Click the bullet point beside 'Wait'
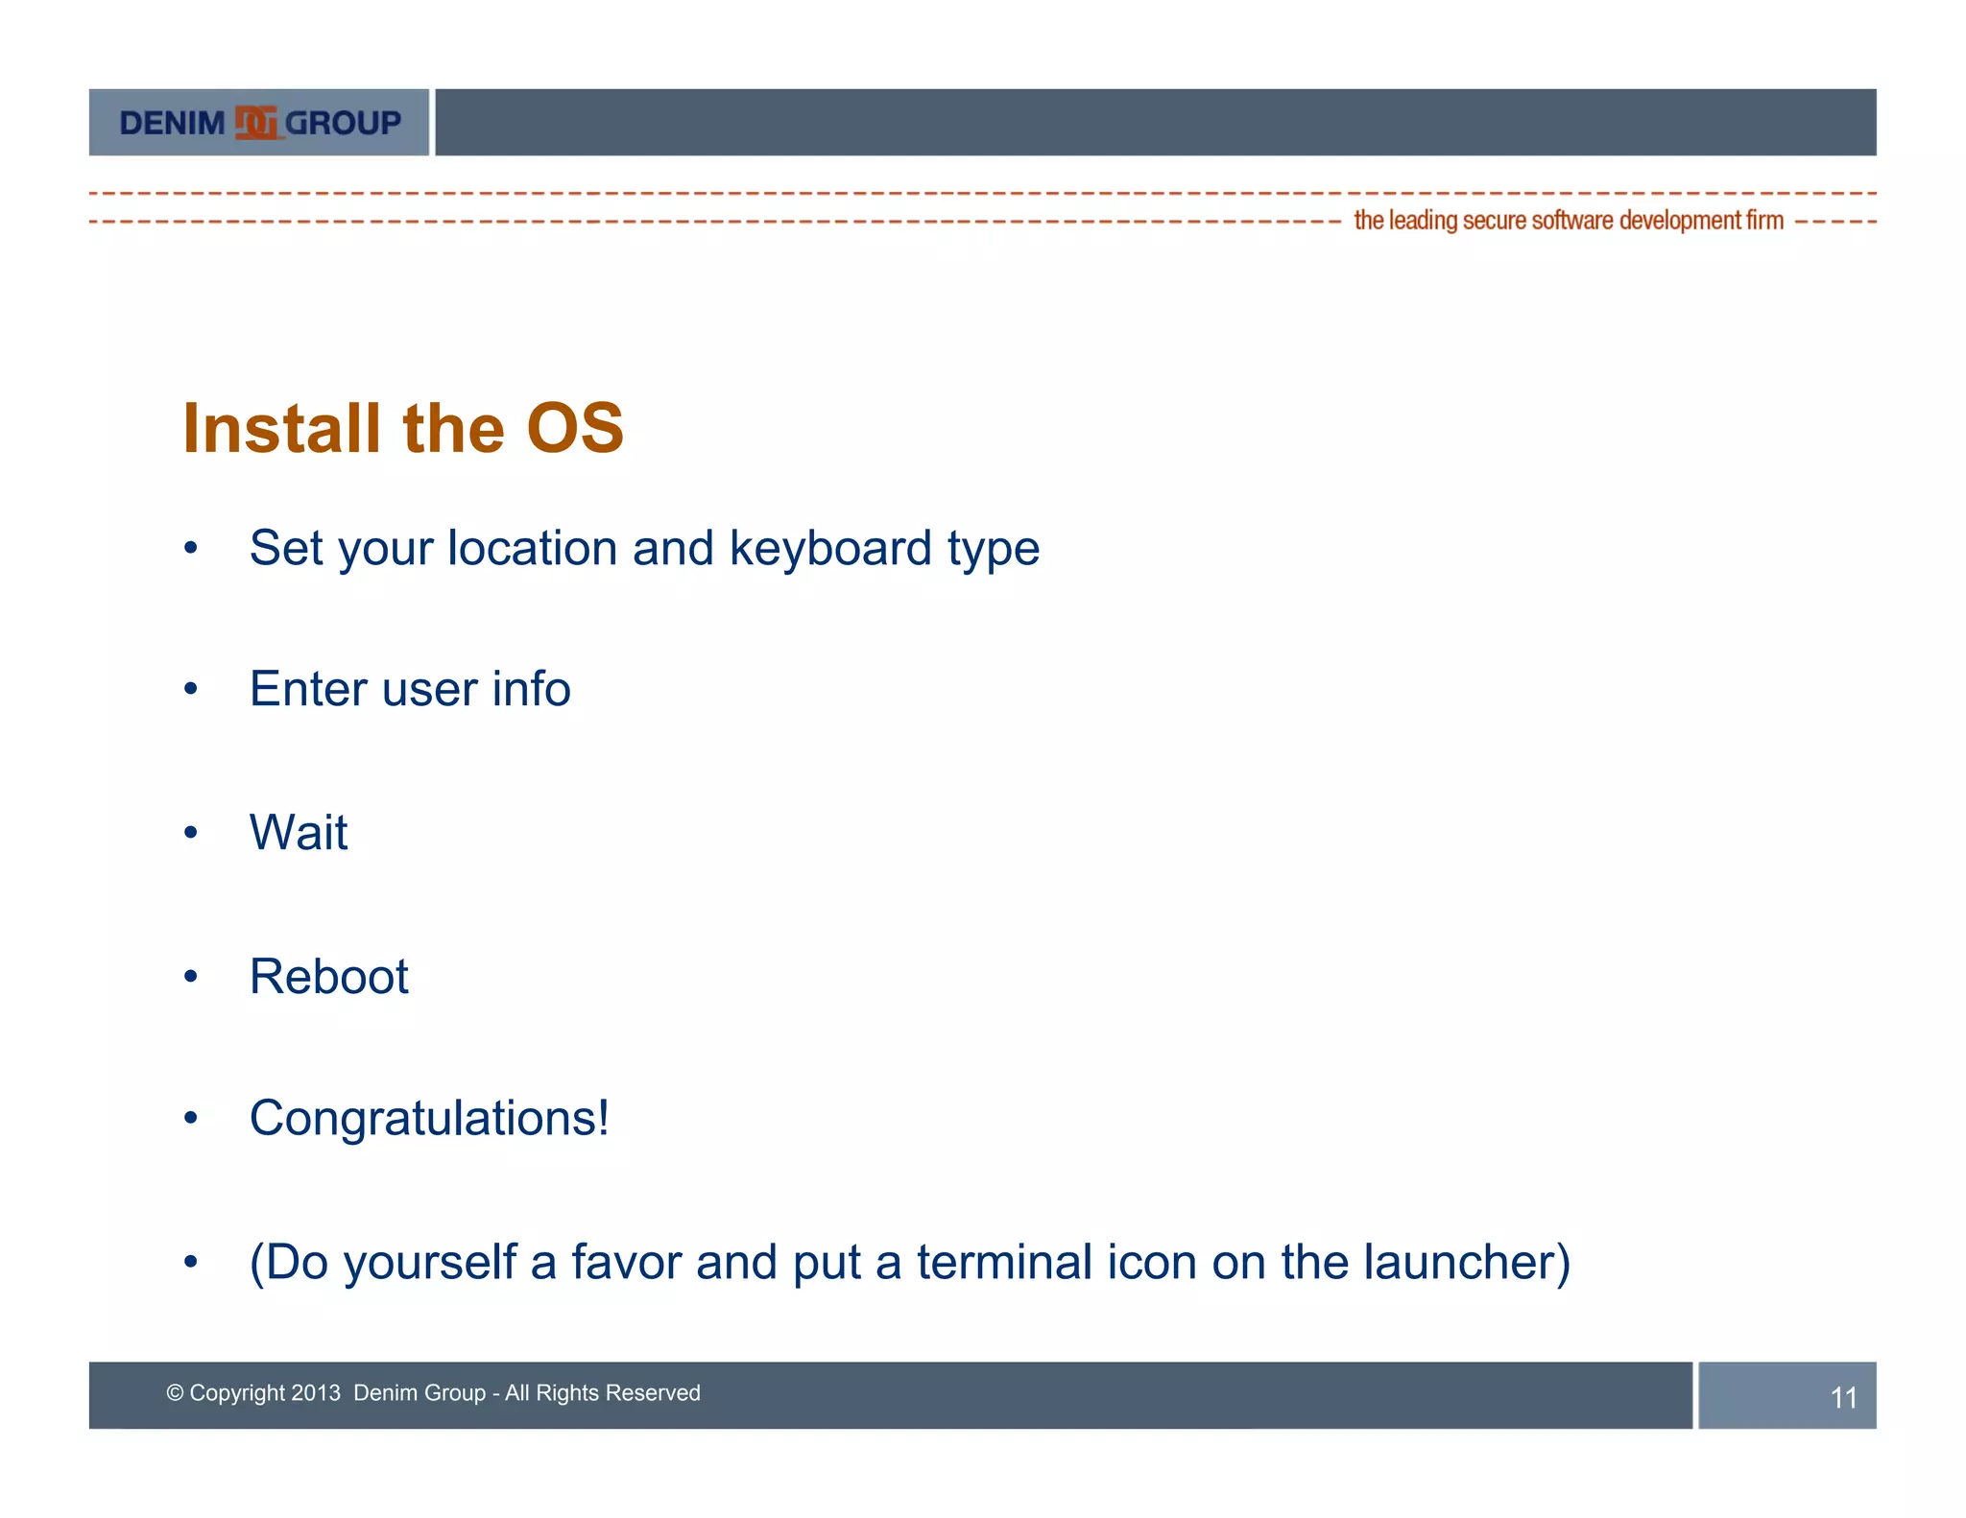 pos(191,832)
